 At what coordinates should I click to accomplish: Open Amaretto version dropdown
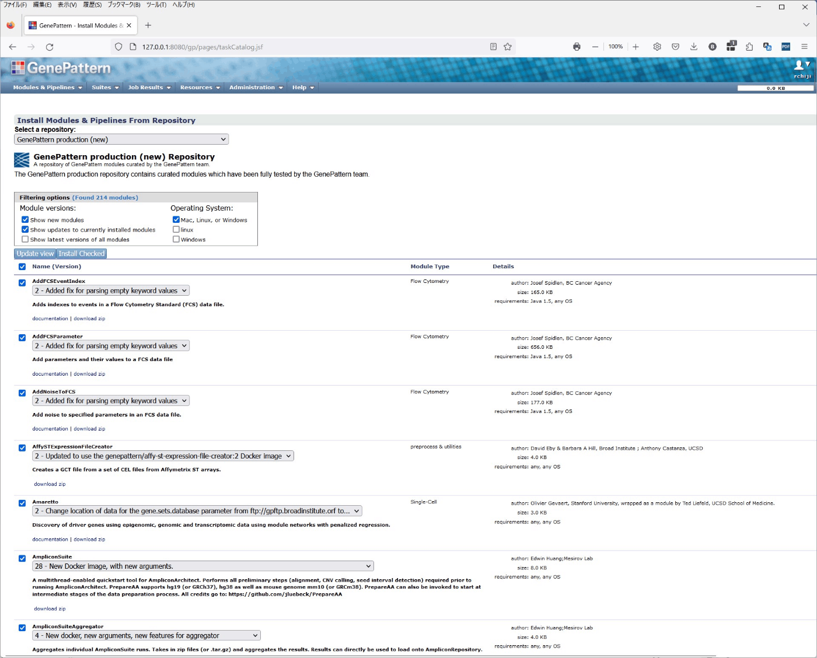tap(197, 511)
